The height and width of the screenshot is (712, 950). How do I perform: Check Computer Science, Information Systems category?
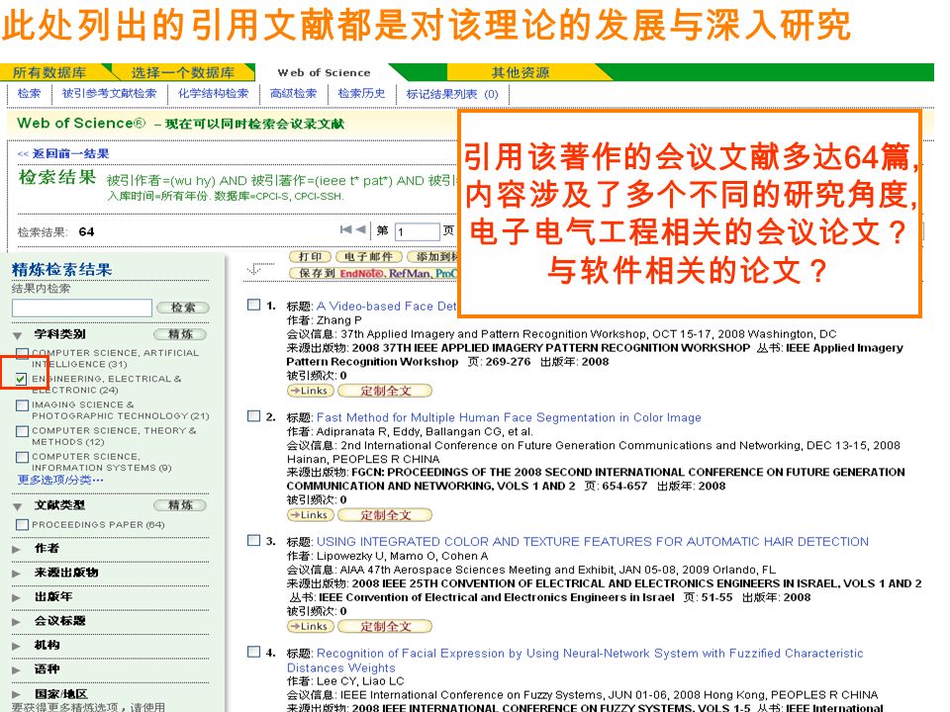(23, 457)
